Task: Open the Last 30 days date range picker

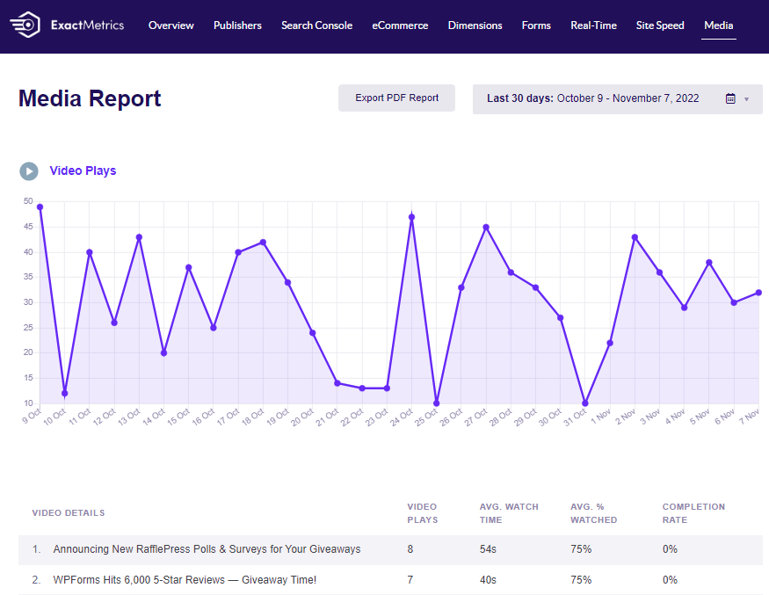Action: click(x=618, y=99)
